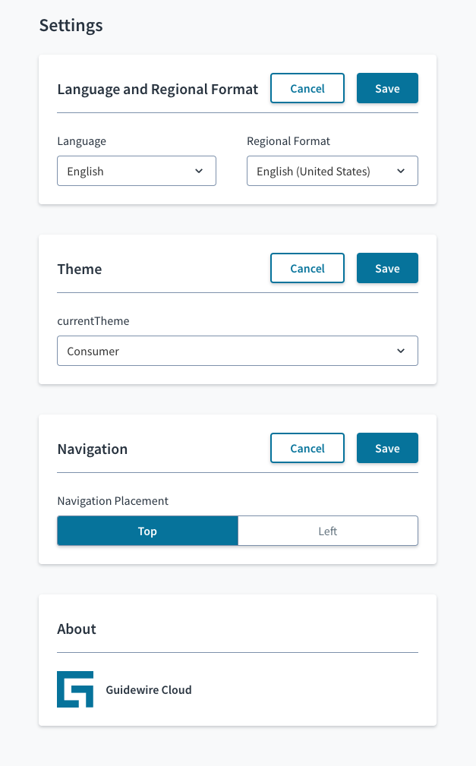Click the Language dropdown chevron icon

click(x=199, y=171)
